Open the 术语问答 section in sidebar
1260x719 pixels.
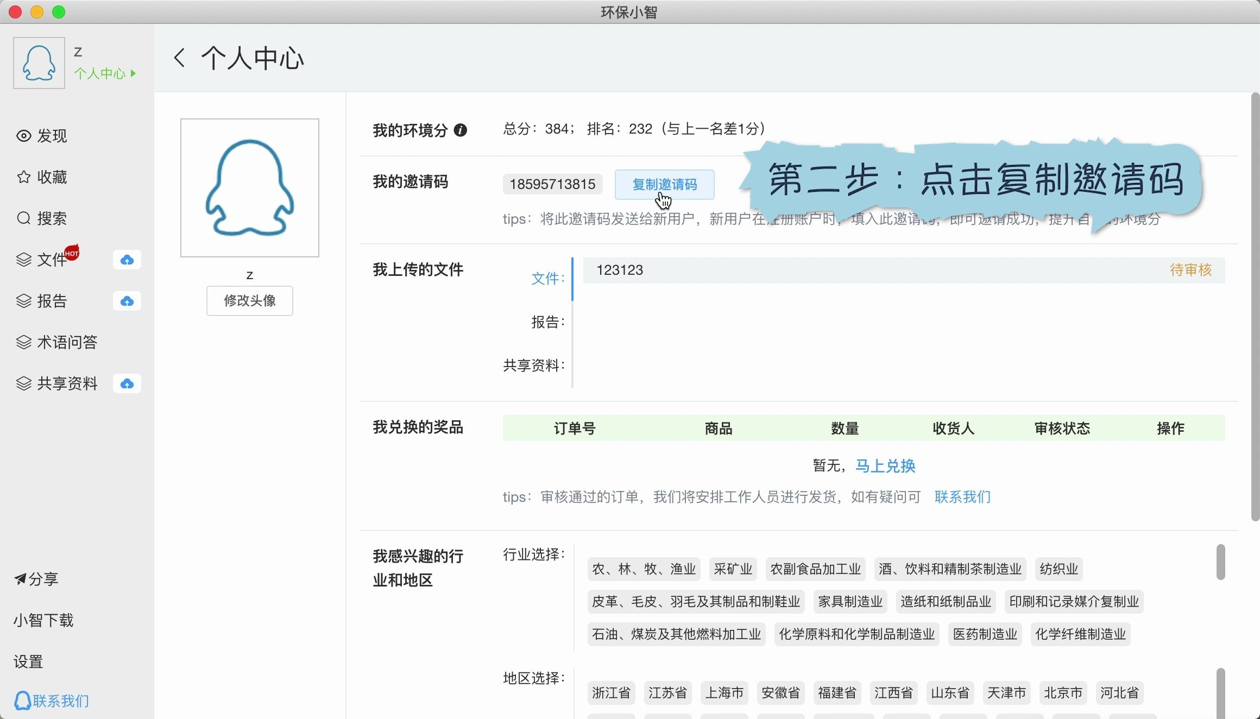pyautogui.click(x=67, y=342)
